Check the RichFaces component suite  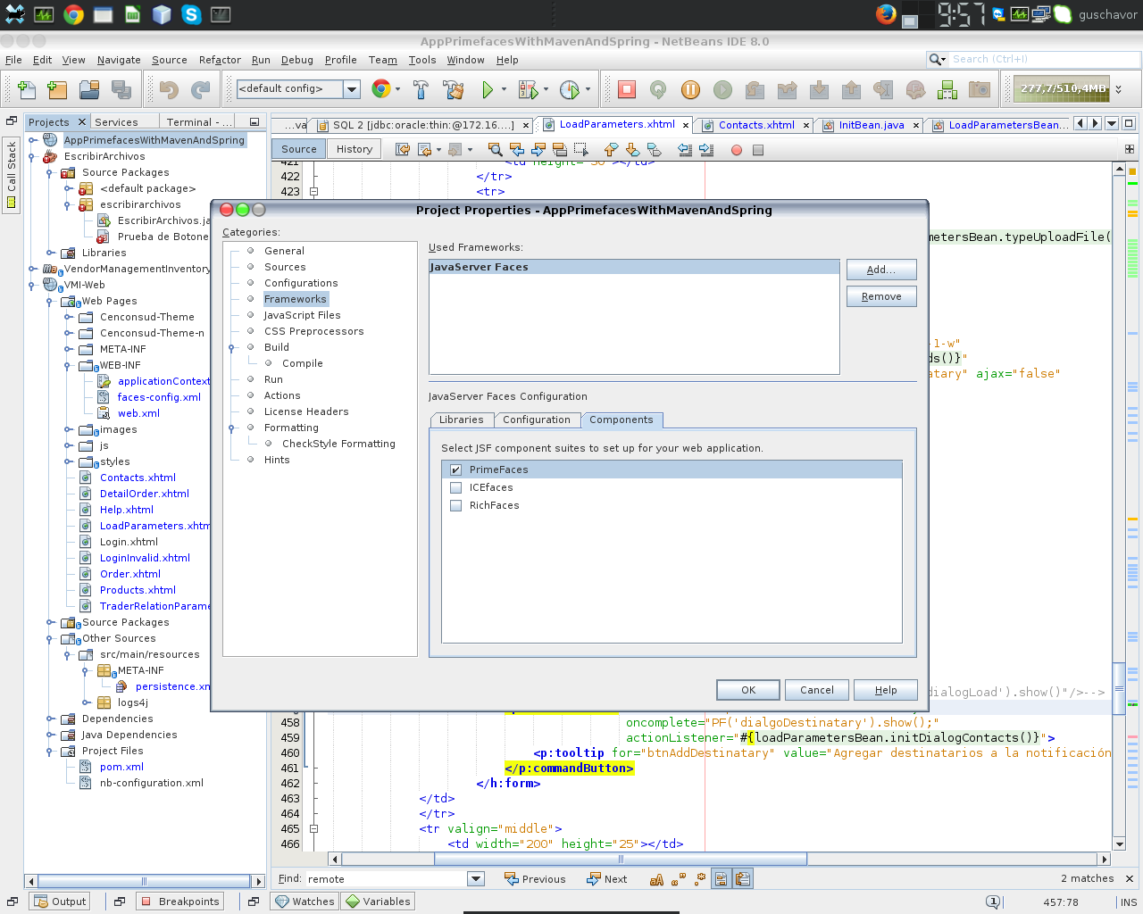click(456, 505)
